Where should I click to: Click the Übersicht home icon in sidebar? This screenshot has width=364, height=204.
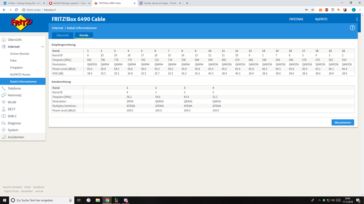click(4, 40)
